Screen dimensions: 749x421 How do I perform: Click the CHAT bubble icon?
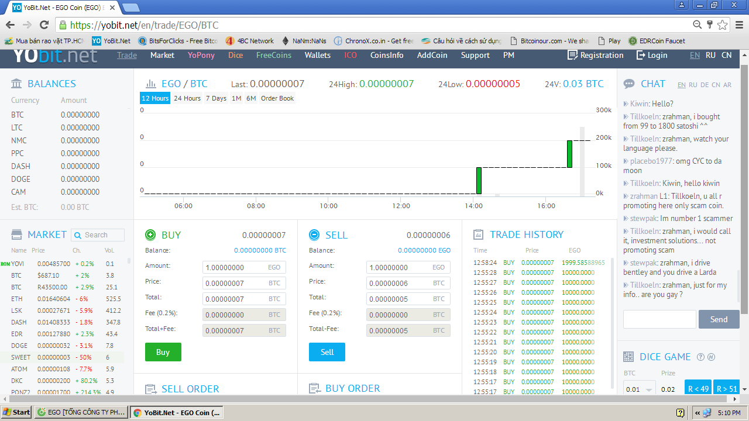click(629, 84)
